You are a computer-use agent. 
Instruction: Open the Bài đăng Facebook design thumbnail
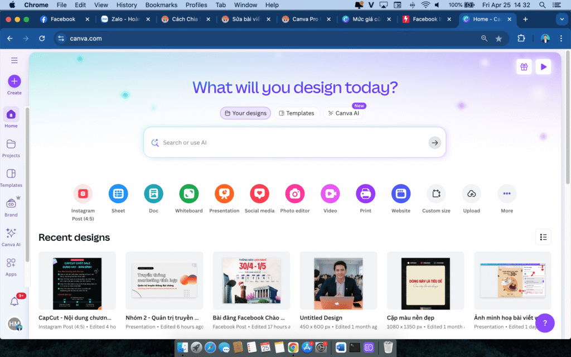251,281
